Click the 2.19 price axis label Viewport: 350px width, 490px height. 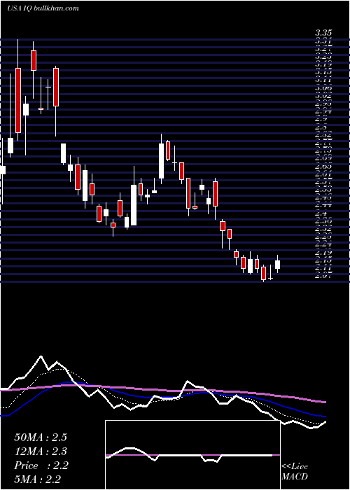coord(323,253)
